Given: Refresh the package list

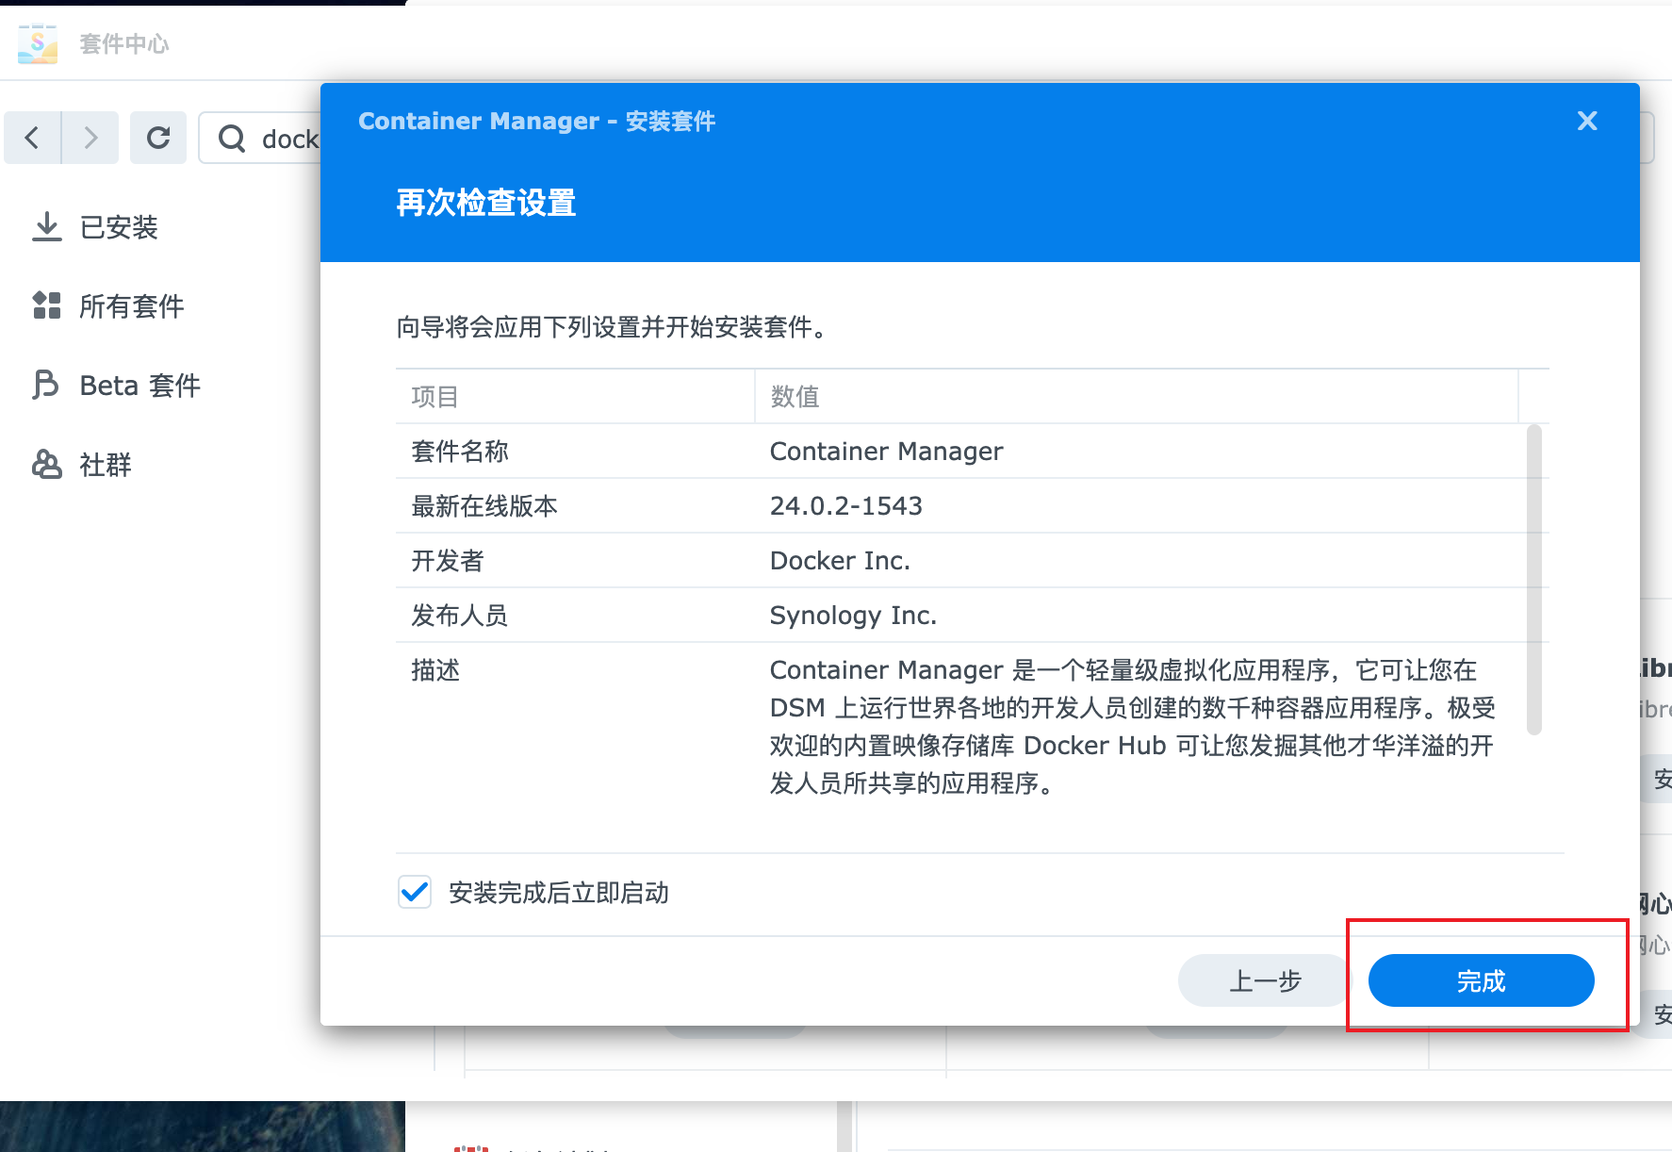Looking at the screenshot, I should click(x=157, y=138).
